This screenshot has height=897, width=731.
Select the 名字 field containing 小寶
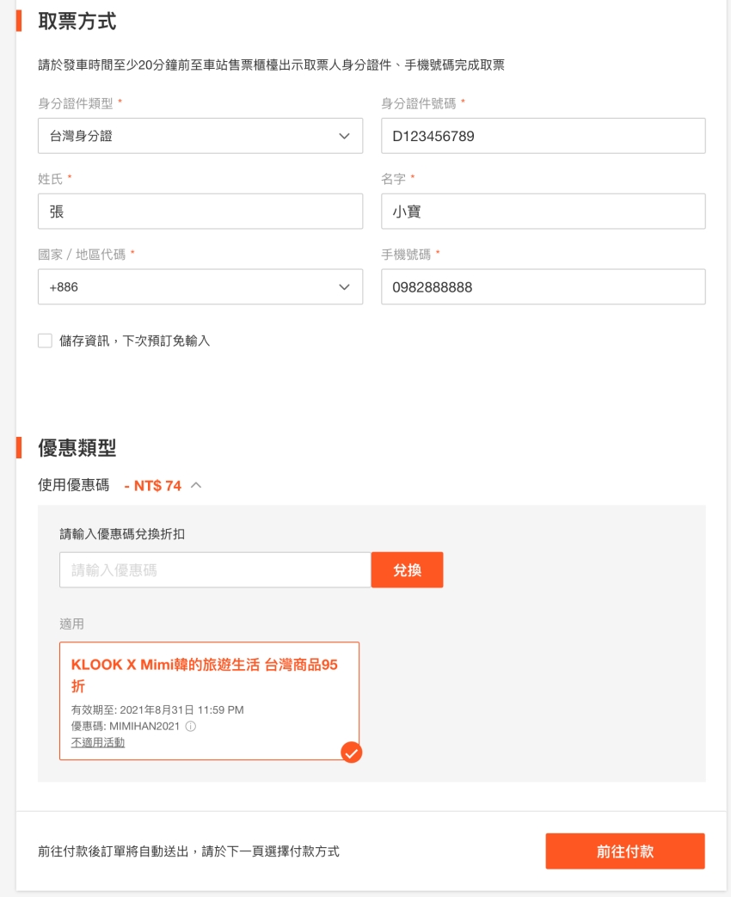coord(543,212)
